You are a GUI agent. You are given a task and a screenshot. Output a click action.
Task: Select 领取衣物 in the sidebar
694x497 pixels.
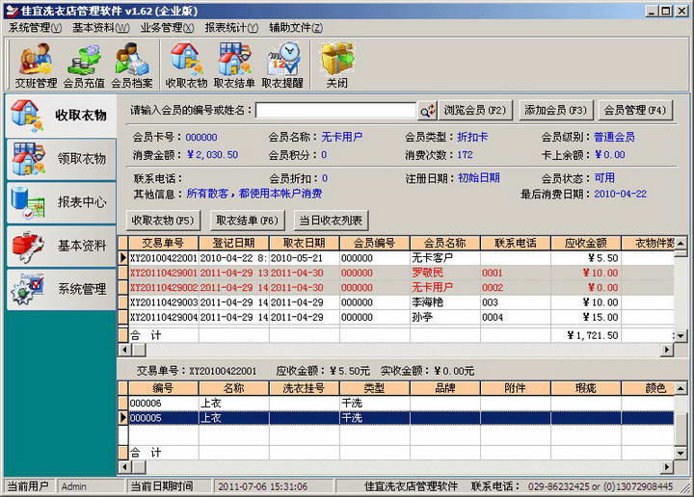click(x=61, y=159)
